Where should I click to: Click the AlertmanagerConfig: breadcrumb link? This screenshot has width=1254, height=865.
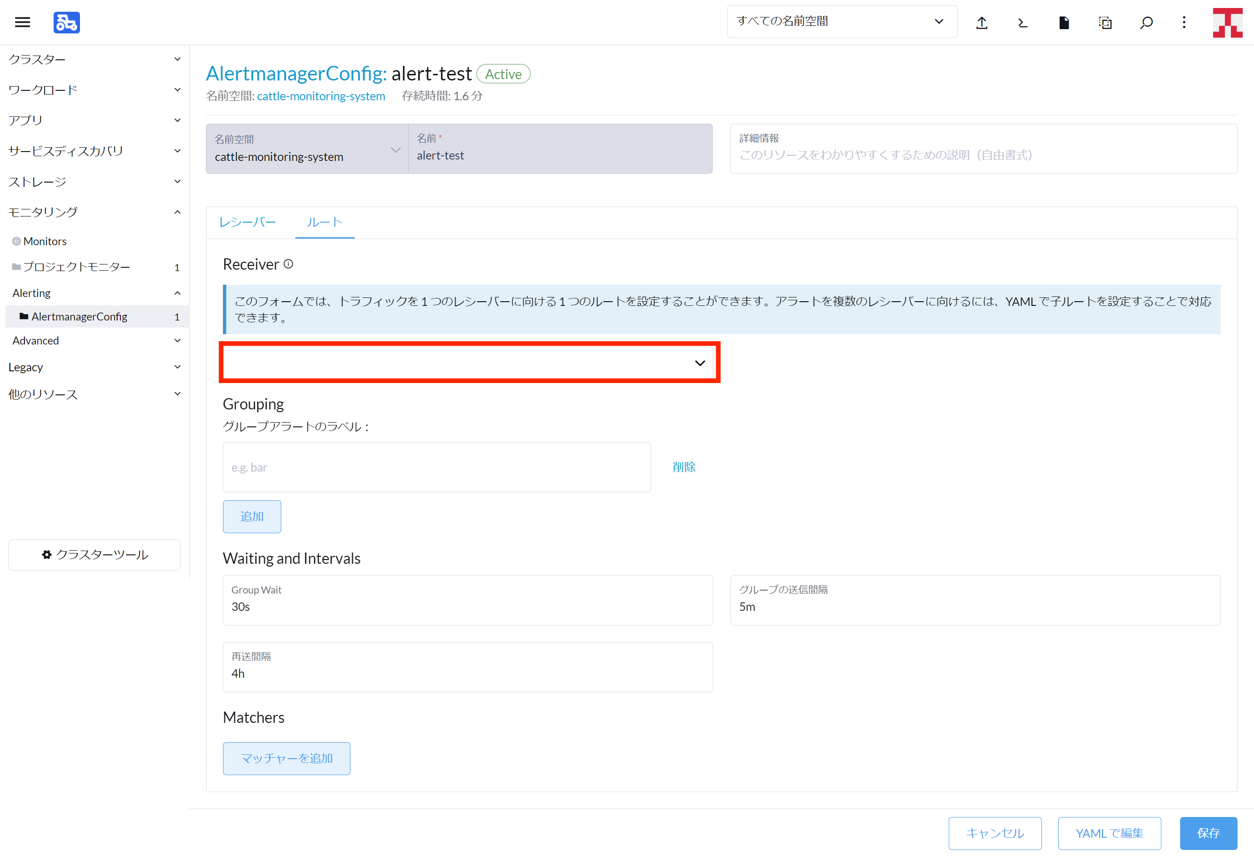pos(296,73)
